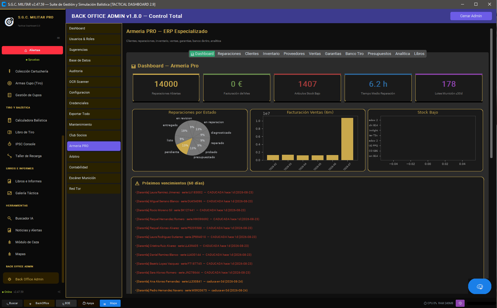This screenshot has width=497, height=308.
Task: Toggle the sidebar hamburger menu icon
Action: [x=58, y=38]
